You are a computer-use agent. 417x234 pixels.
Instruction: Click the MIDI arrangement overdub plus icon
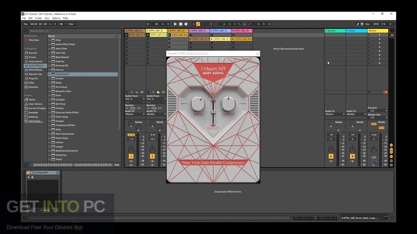tap(194, 24)
